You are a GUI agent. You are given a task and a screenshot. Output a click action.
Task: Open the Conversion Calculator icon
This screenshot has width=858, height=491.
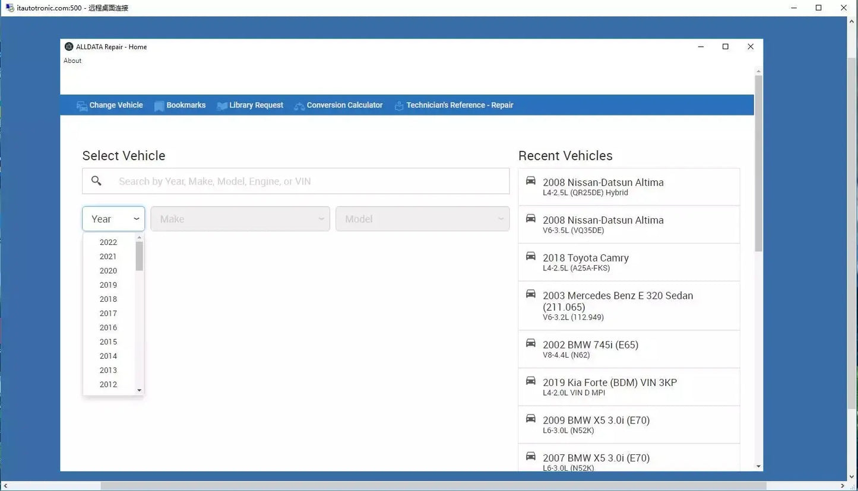click(x=299, y=105)
